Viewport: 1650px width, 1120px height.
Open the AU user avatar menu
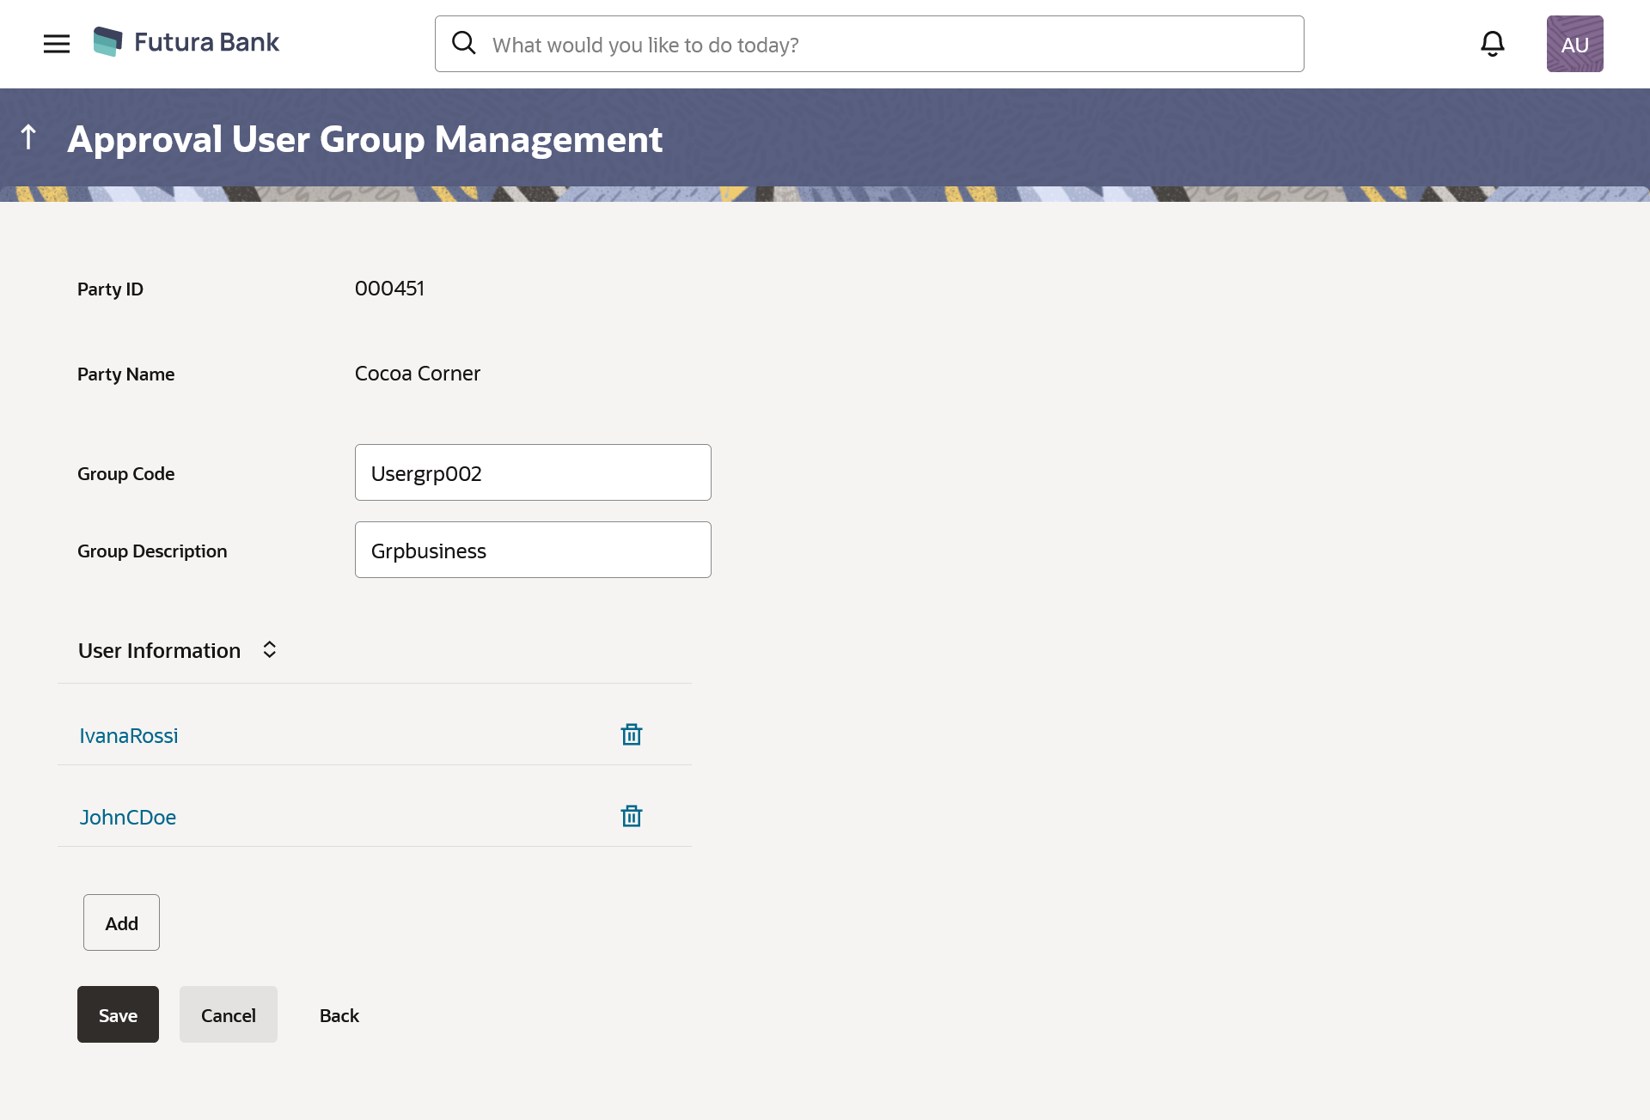pyautogui.click(x=1574, y=44)
